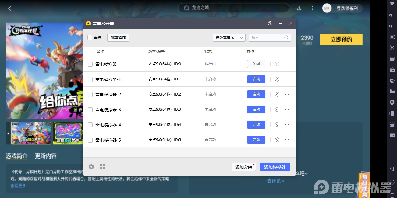
Task: Open the shared folder from the sidebar
Action: 392,91
